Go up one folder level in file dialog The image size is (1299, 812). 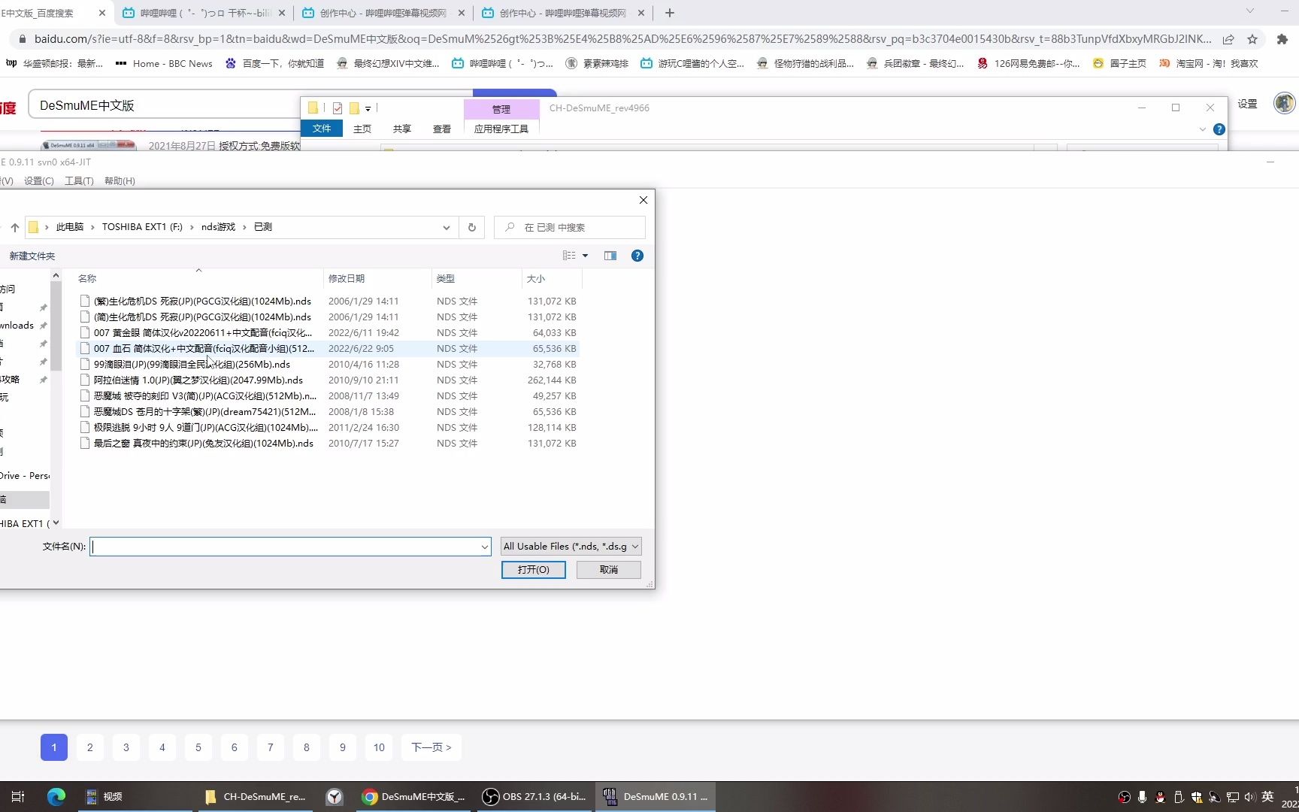coord(15,227)
